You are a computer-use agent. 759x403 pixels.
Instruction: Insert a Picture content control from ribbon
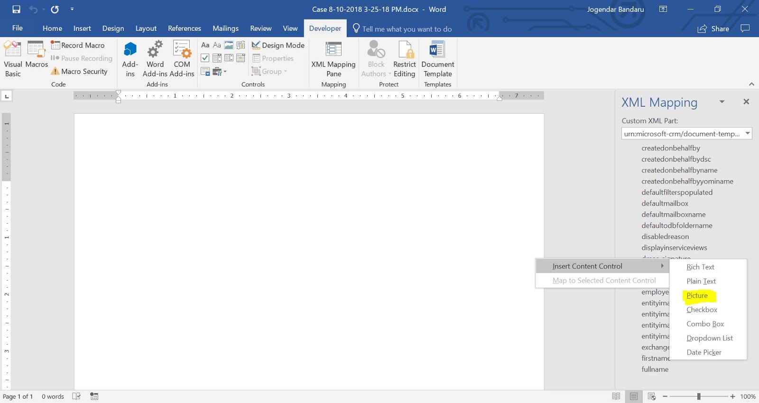[229, 45]
